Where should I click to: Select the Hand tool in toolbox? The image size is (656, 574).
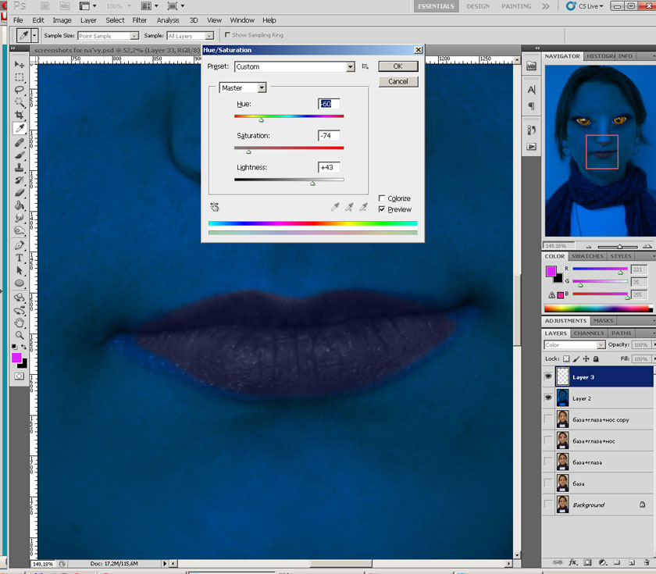(20, 322)
